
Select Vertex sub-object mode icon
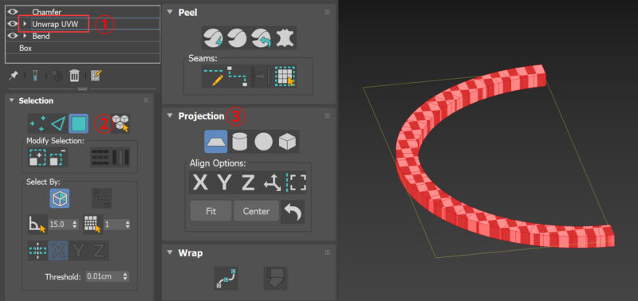[x=37, y=124]
